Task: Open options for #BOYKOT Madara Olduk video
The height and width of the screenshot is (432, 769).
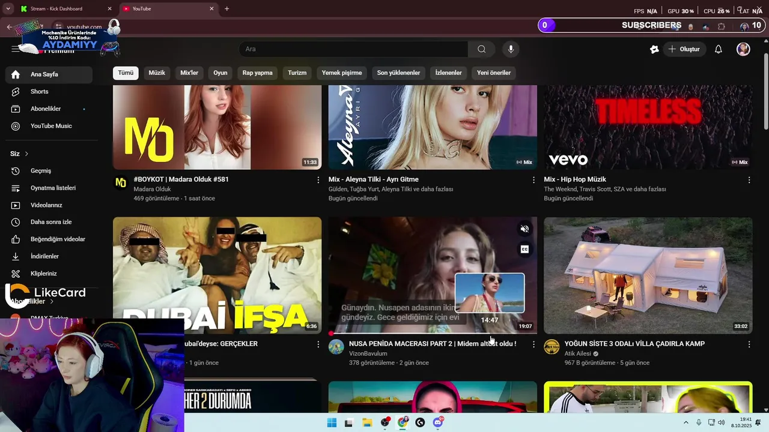Action: (318, 179)
